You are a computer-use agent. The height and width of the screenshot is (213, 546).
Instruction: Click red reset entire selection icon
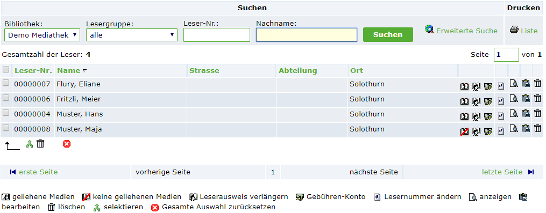coord(67,143)
